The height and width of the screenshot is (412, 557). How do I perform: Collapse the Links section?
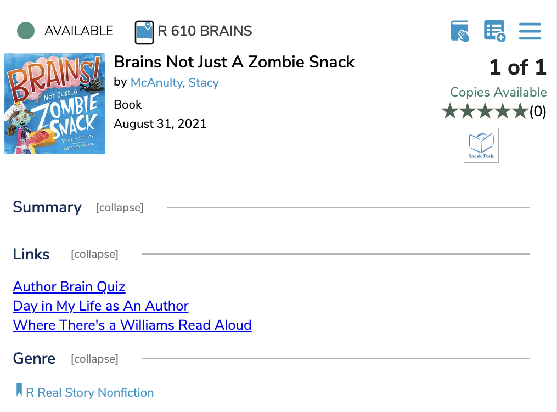[94, 255]
